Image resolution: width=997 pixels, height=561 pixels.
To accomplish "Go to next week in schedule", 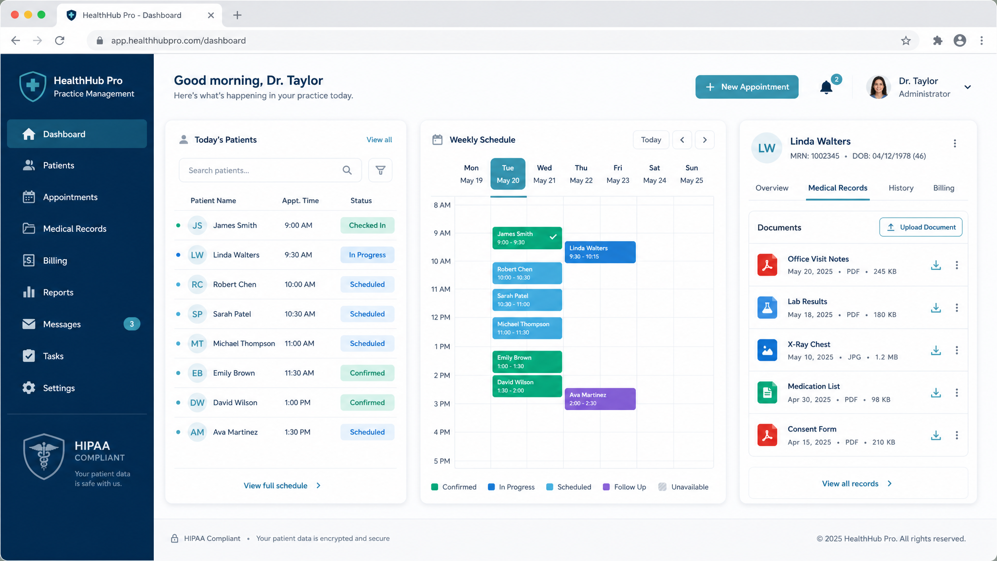I will point(704,140).
